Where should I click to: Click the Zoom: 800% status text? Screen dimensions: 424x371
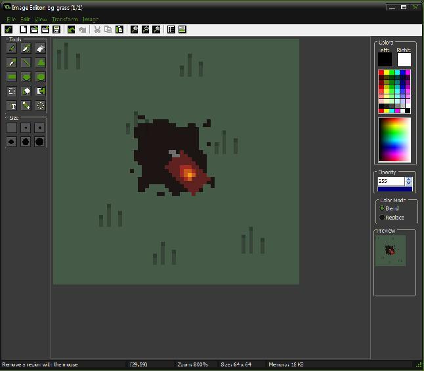pos(192,364)
